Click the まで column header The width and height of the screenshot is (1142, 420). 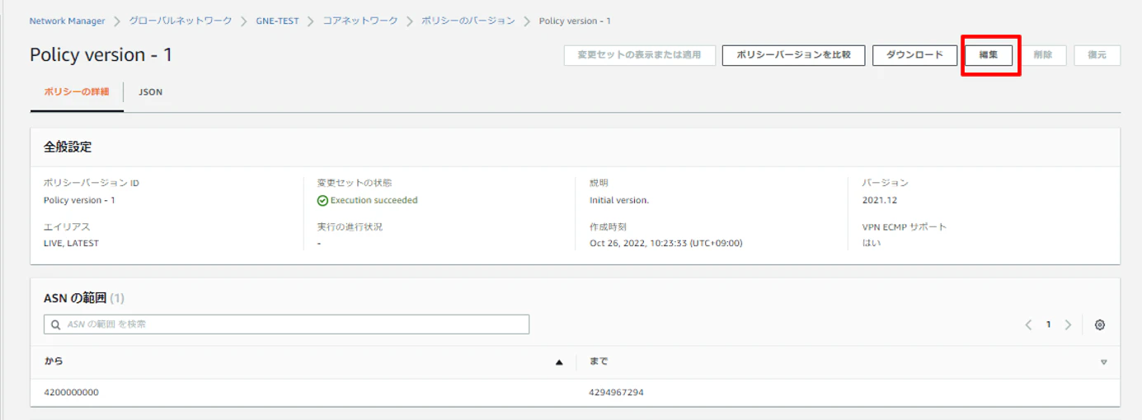[599, 362]
